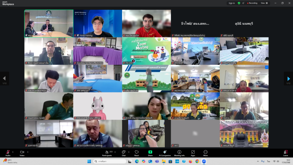The width and height of the screenshot is (293, 165).
Task: Open the More options menu
Action: [205, 152]
